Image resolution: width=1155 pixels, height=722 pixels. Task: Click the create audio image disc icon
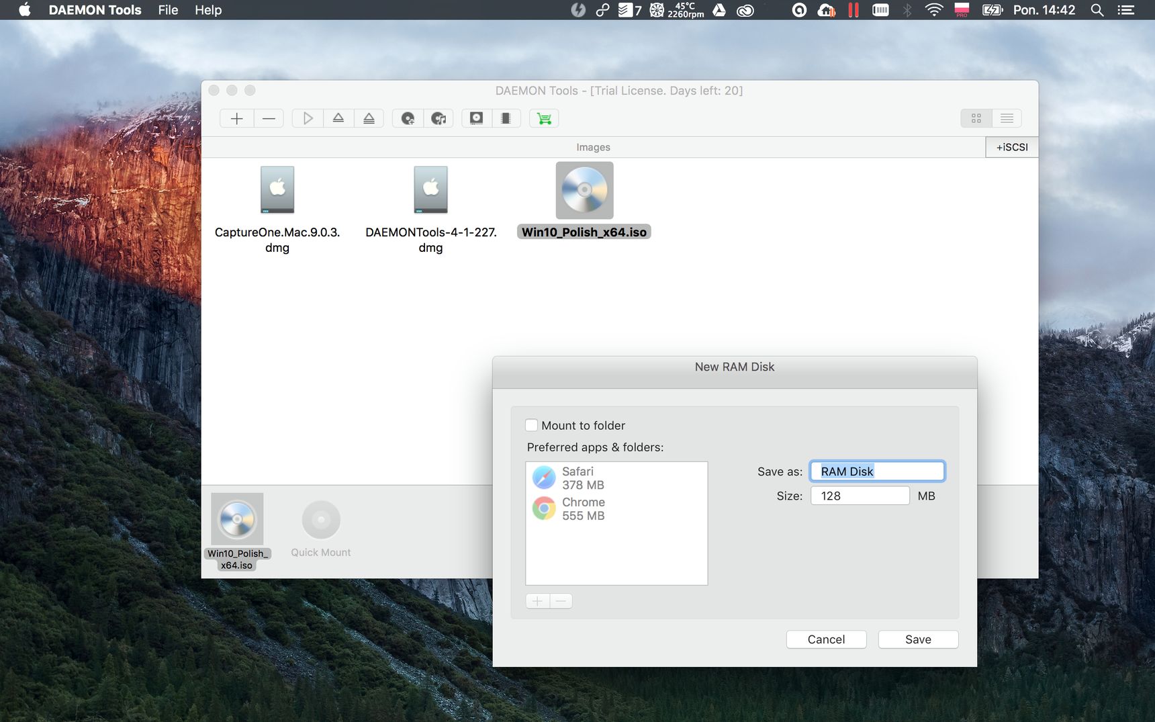[438, 118]
